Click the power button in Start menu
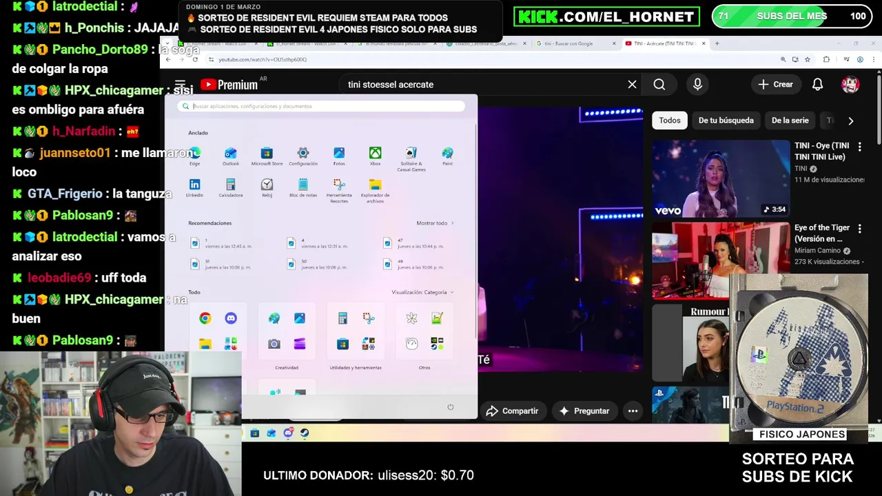882x496 pixels. click(x=451, y=406)
